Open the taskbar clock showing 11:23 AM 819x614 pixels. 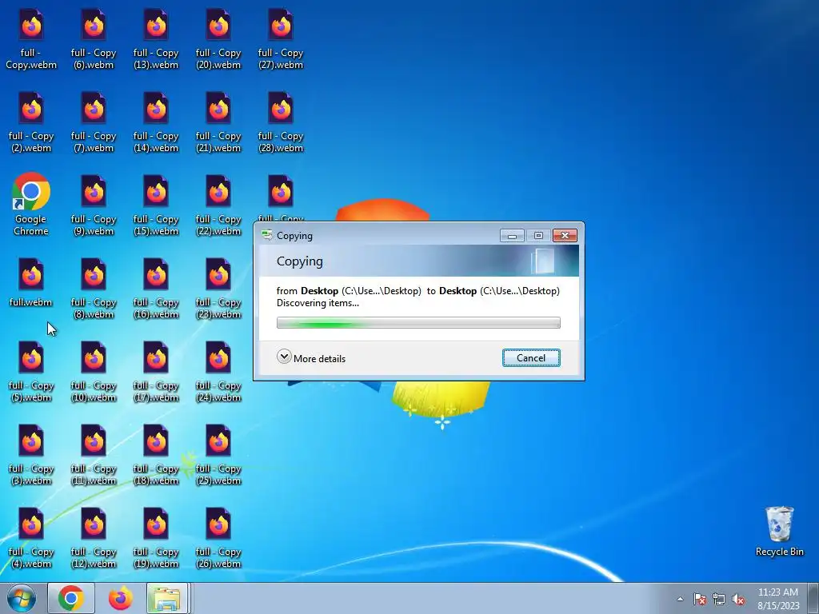click(x=778, y=599)
